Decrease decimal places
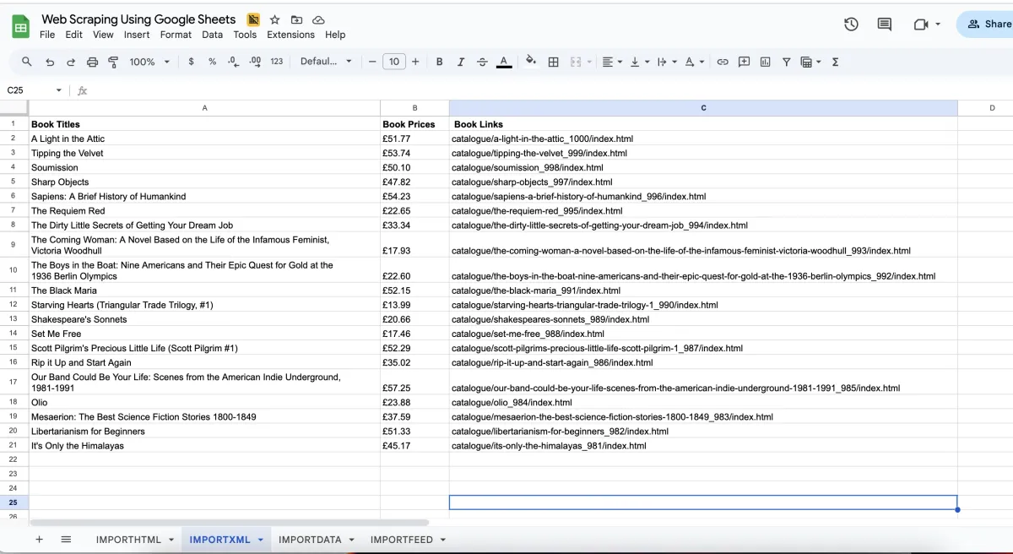The image size is (1013, 554). pos(233,62)
